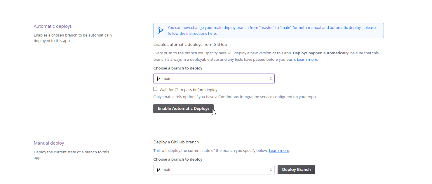Click the 'Choose a branch to deploy' label under Automatic deploys

click(x=178, y=68)
